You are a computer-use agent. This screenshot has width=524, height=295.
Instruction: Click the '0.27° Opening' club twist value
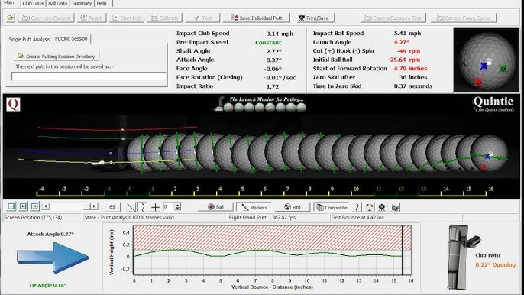pos(495,264)
